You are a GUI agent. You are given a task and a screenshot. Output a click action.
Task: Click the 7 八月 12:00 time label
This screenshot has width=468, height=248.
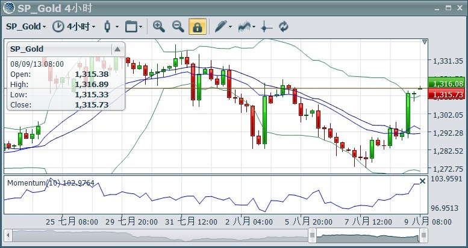pos(368,222)
